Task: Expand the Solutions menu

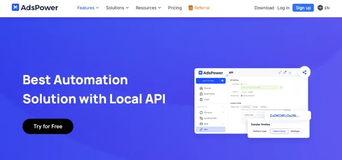Action: click(117, 8)
